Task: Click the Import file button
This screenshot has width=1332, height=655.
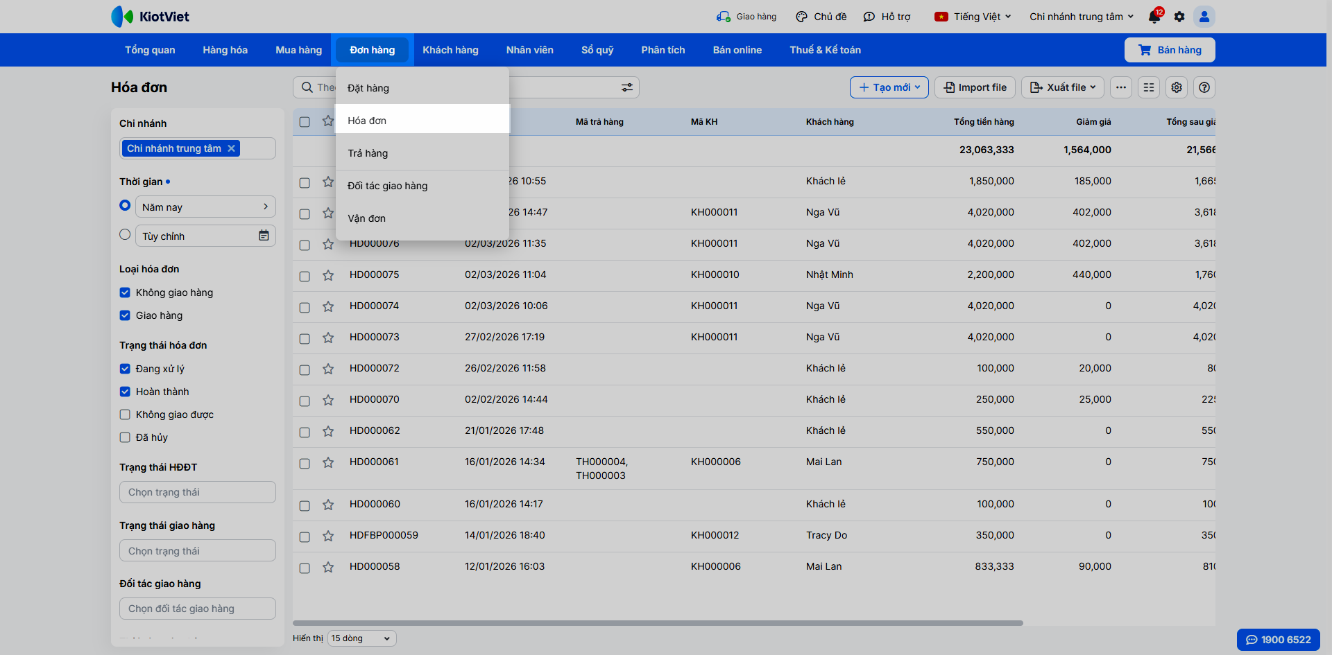Action: click(x=975, y=87)
